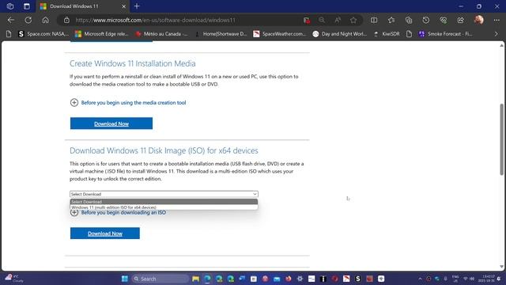This screenshot has height=285, width=506.
Task: Reload the Download Windows 11 page
Action: tap(28, 20)
